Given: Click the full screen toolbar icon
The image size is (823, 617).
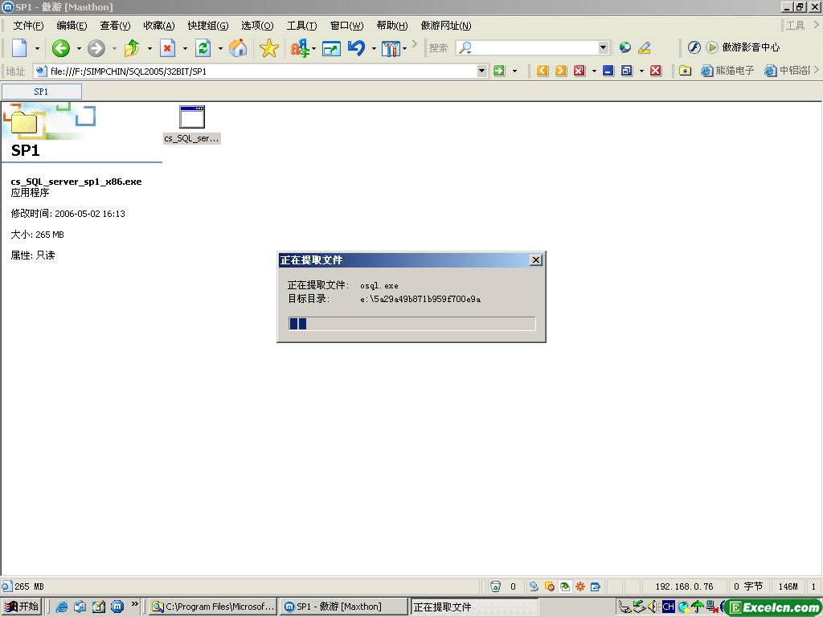Looking at the screenshot, I should point(331,49).
